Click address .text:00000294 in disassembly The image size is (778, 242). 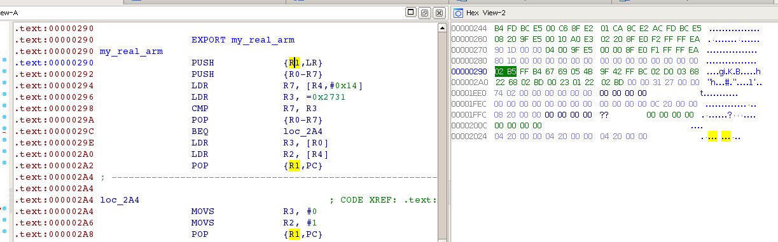[53, 86]
